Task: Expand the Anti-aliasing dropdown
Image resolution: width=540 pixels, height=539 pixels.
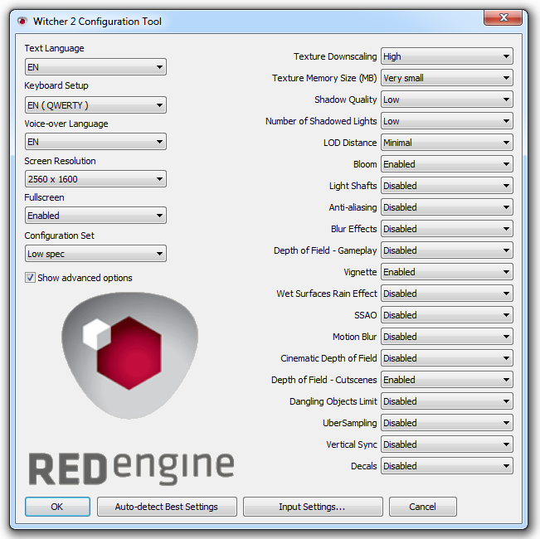Action: [446, 207]
